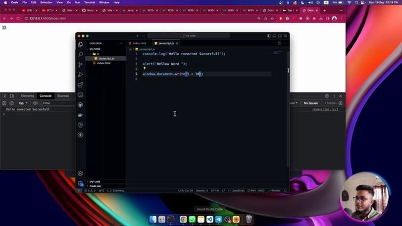This screenshot has width=402, height=226.
Task: Open editor more actions ellipsis menu
Action: (285, 43)
